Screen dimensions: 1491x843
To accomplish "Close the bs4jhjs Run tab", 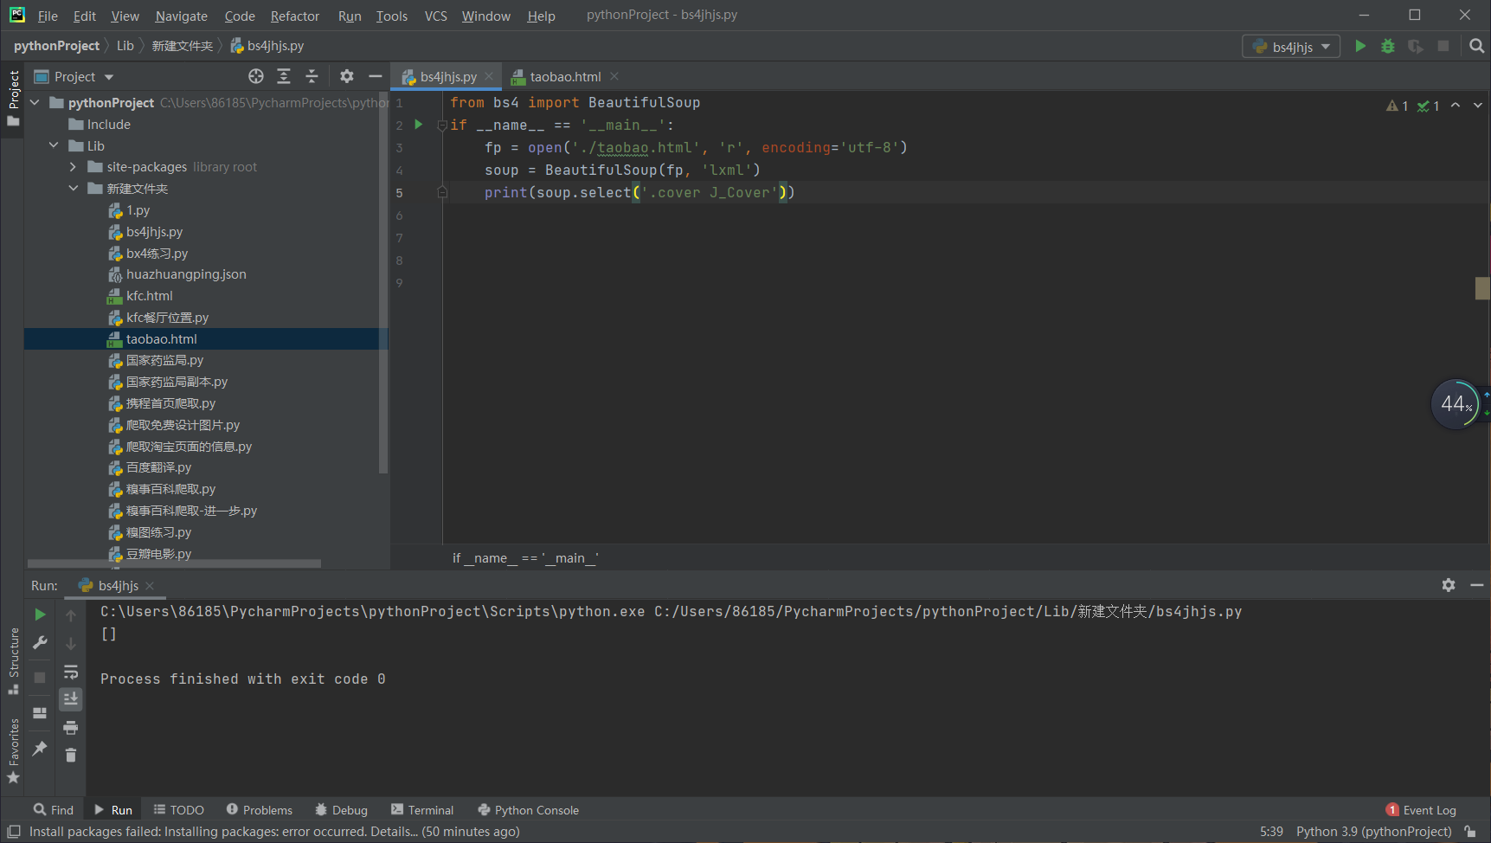I will click(150, 585).
